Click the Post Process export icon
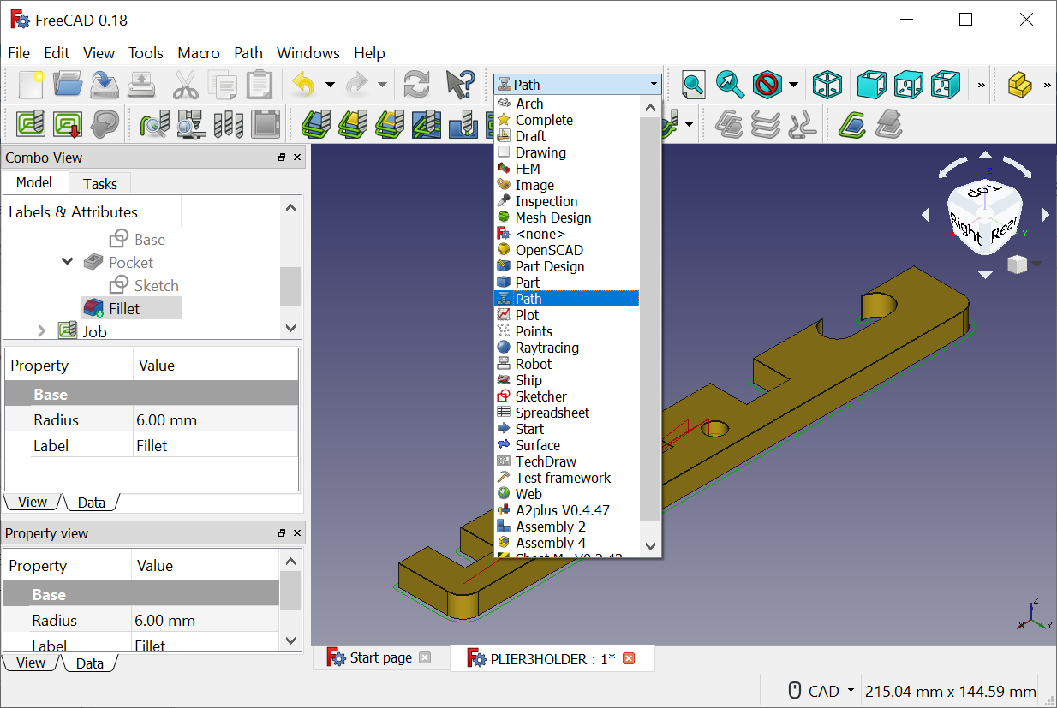Viewport: 1057px width, 708px height. click(x=68, y=124)
